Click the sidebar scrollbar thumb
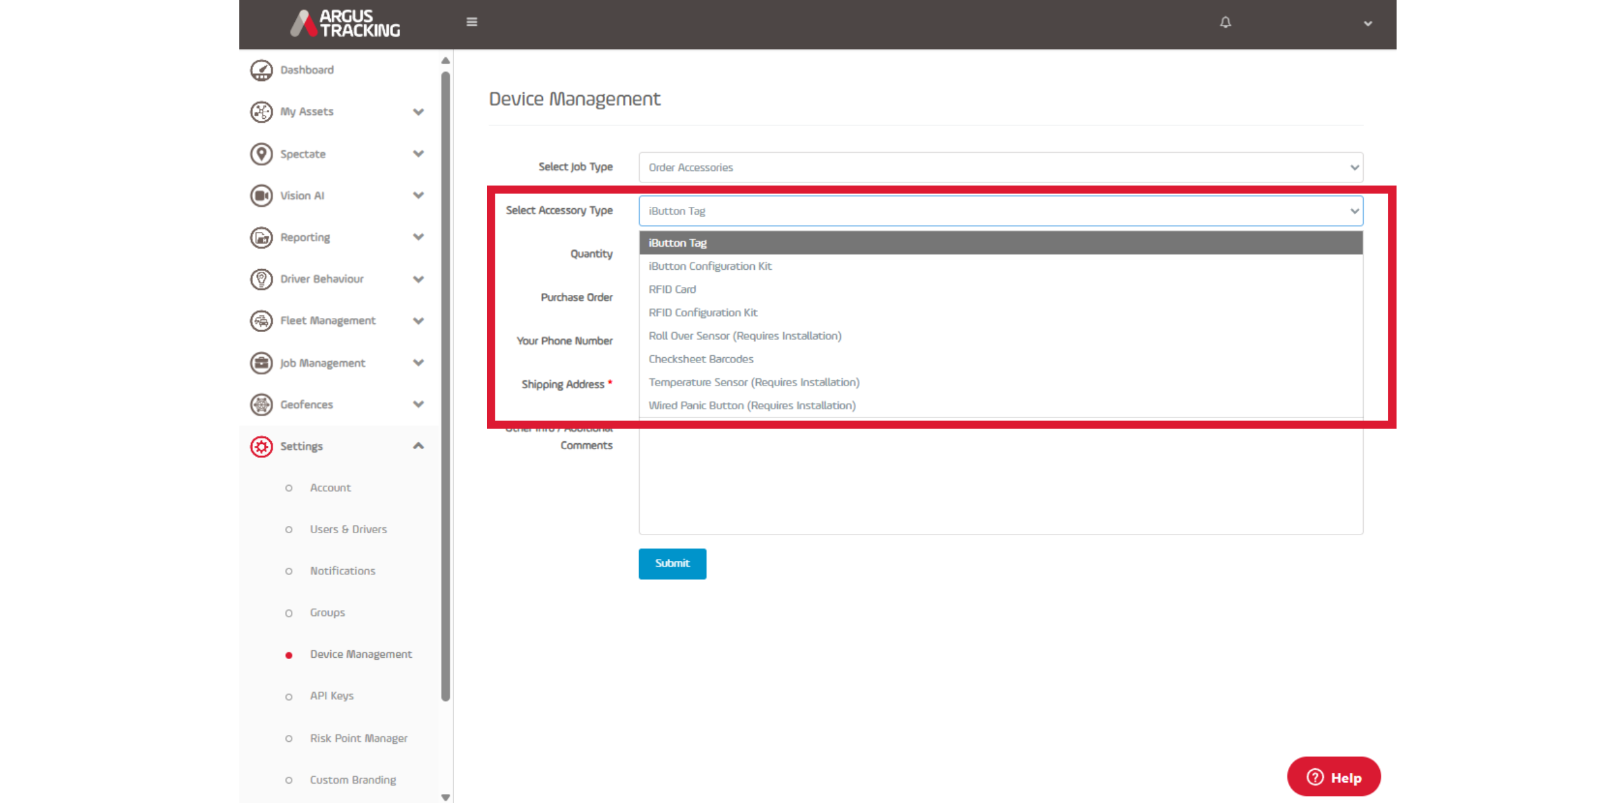Image resolution: width=1606 pixels, height=803 pixels. (x=445, y=387)
